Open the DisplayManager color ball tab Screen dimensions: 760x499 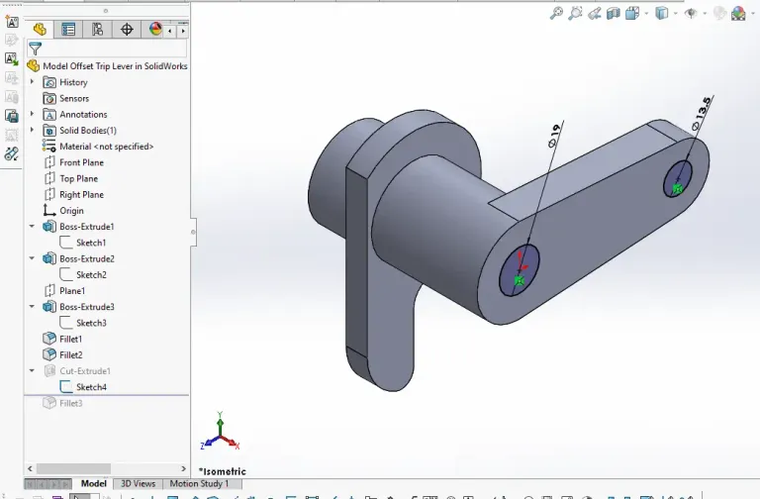point(155,30)
